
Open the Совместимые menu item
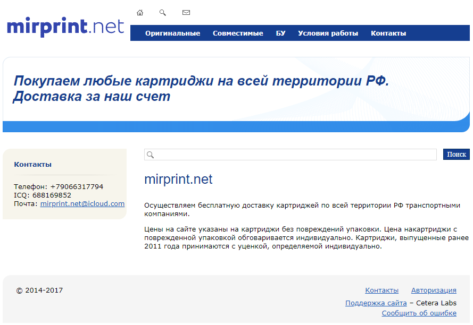tap(238, 33)
